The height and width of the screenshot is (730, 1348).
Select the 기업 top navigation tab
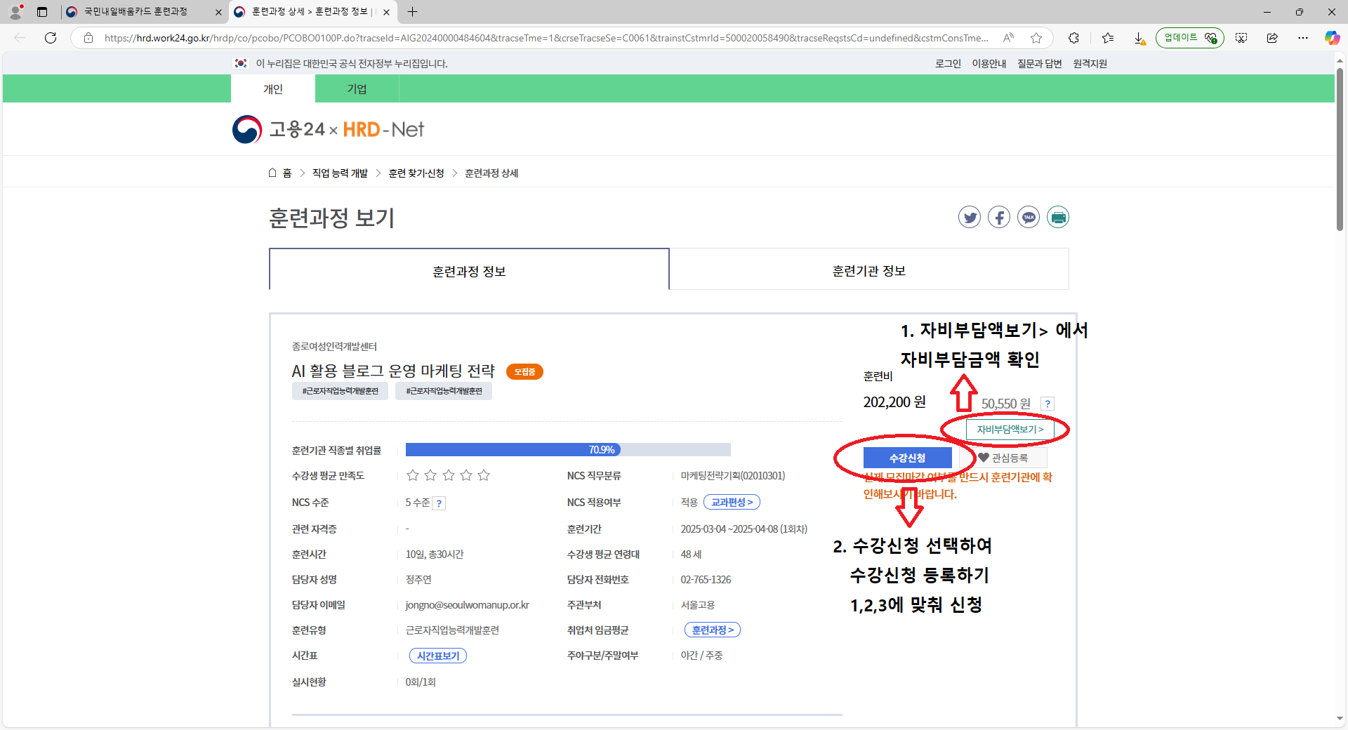(x=357, y=89)
